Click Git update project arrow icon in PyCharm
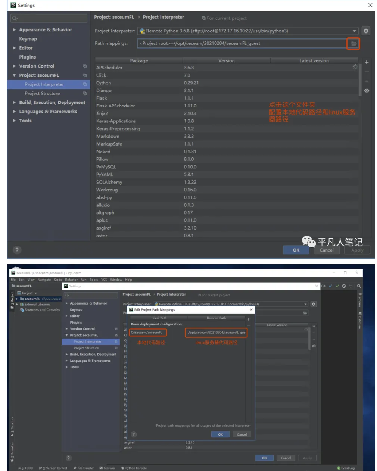 point(330,286)
